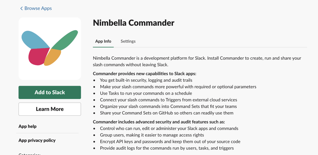Switch to the Settings tab
This screenshot has width=318, height=155.
click(x=128, y=41)
